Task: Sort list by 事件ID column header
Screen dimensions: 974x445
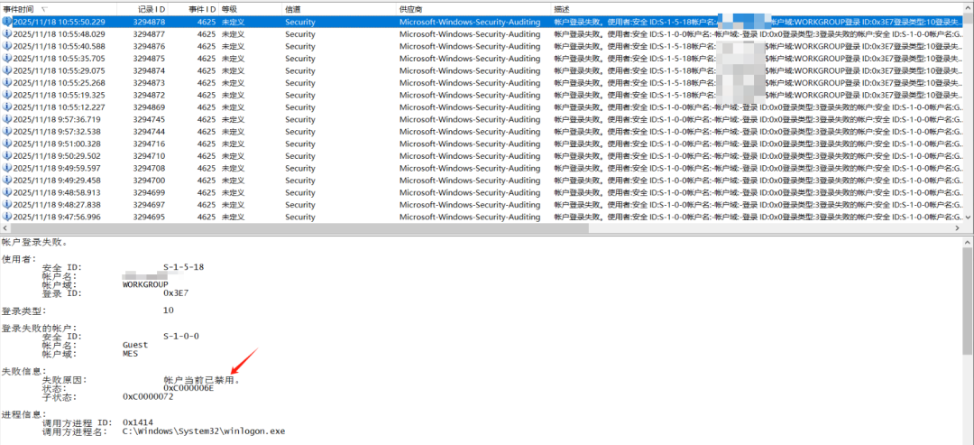Action: pos(202,10)
